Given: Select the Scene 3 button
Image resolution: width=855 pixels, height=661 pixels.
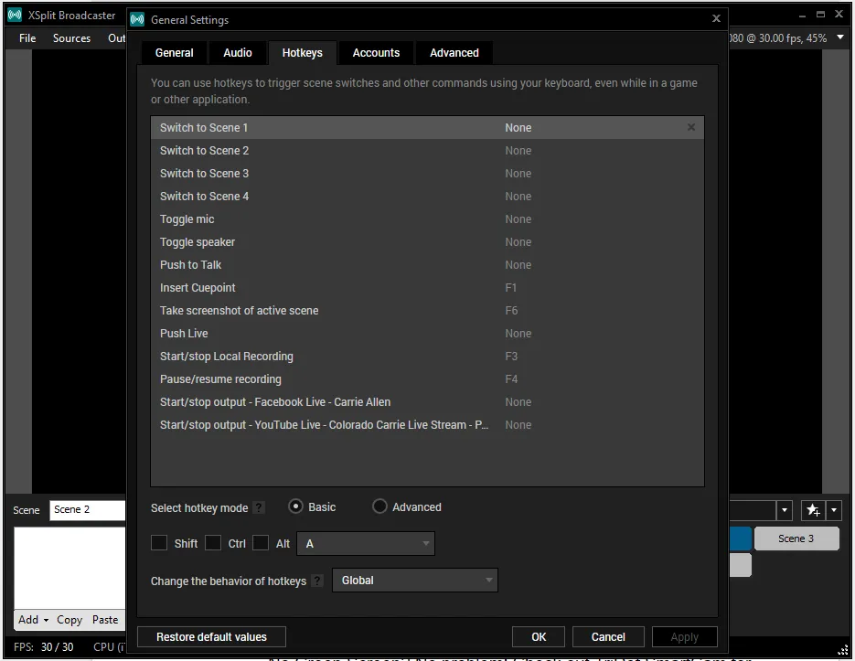Looking at the screenshot, I should (796, 538).
